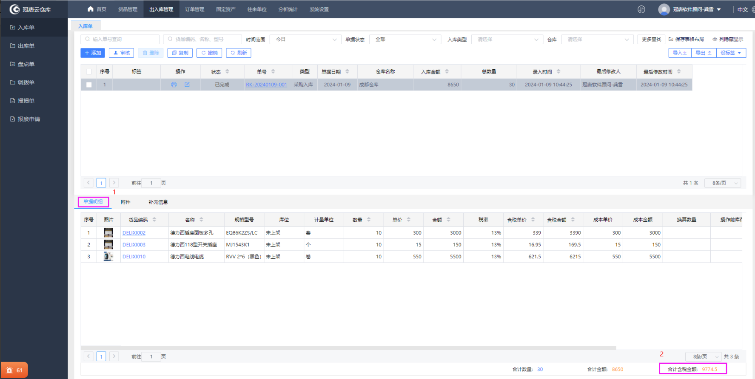Click the 导出 button

click(x=704, y=53)
